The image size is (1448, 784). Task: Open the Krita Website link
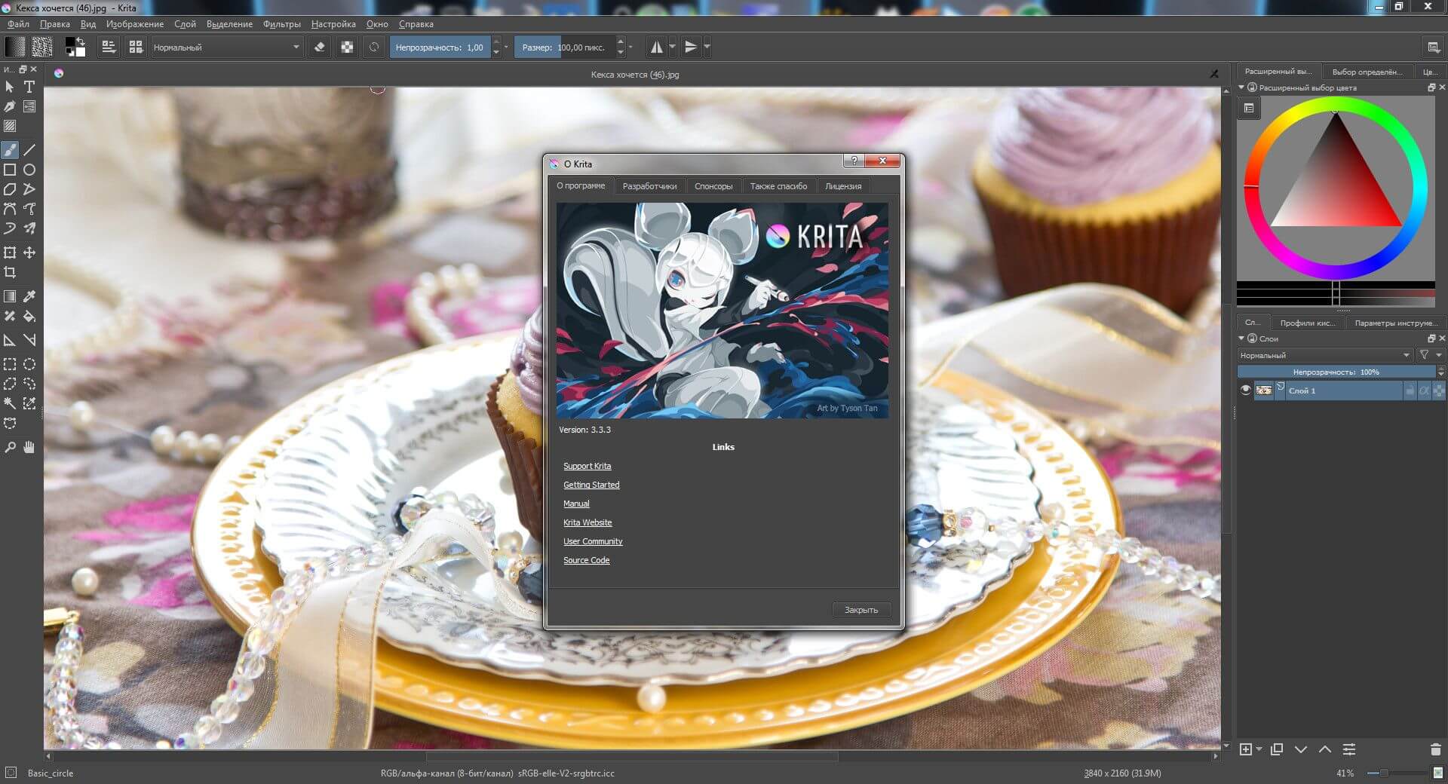587,522
